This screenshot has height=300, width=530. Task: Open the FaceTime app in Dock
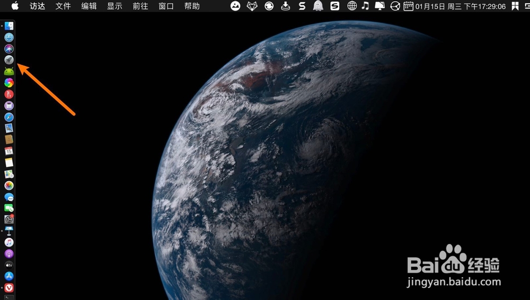9,208
